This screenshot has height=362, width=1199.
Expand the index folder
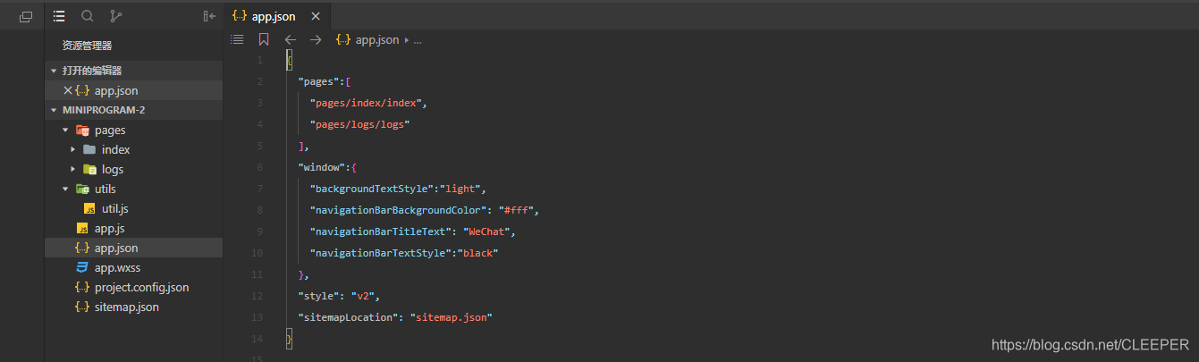72,149
